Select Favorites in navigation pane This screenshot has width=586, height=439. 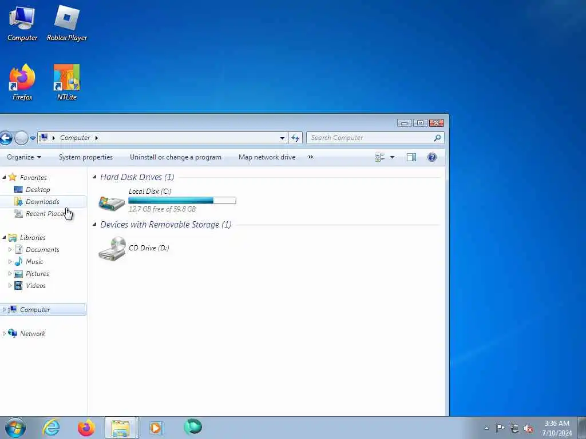[33, 178]
